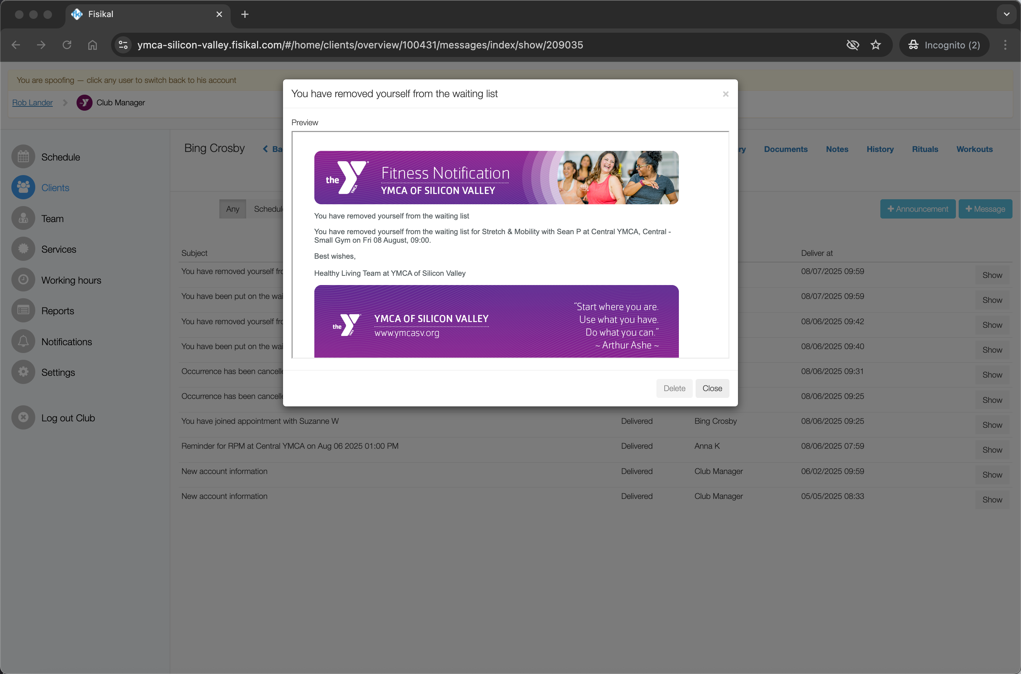Click the Anna K sender cell
Viewport: 1021px width, 674px height.
(x=707, y=446)
